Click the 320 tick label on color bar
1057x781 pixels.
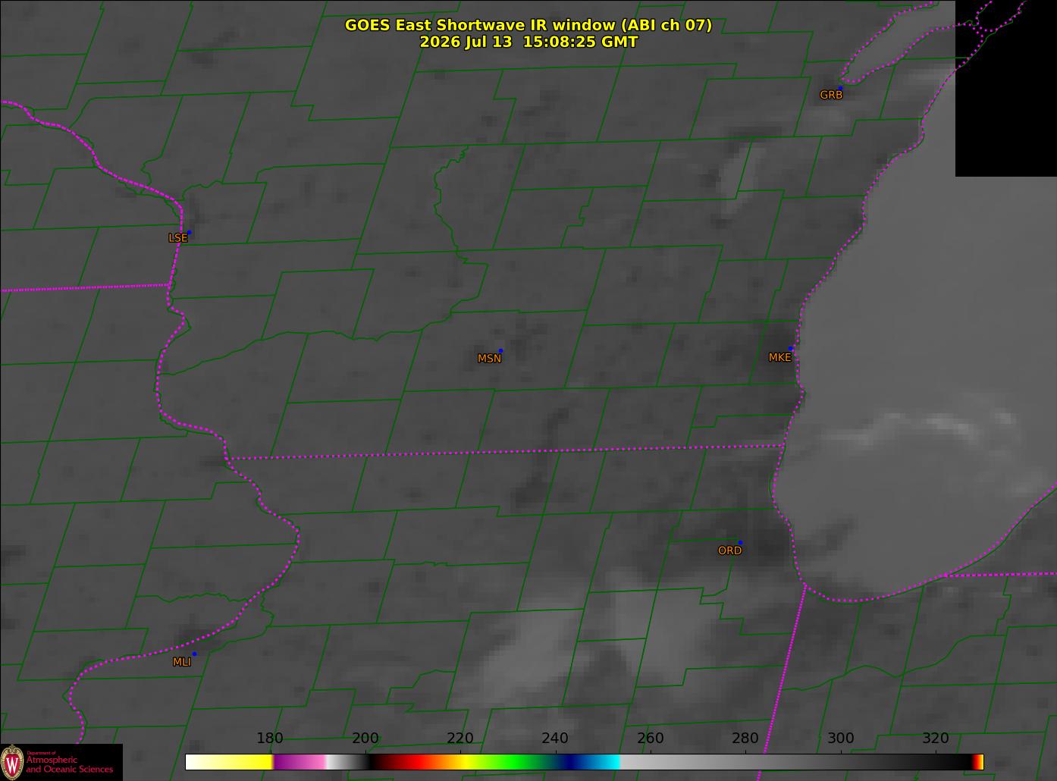click(x=936, y=739)
